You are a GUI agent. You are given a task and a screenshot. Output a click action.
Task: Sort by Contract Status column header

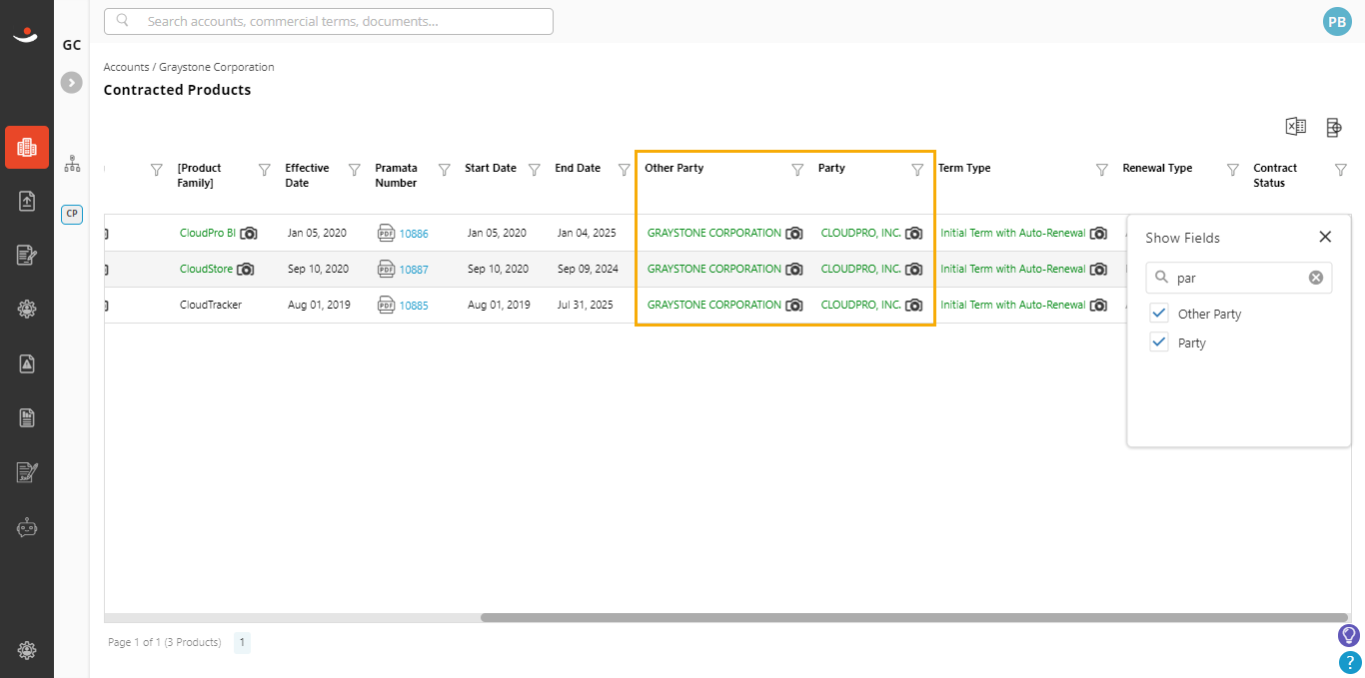tap(1275, 175)
